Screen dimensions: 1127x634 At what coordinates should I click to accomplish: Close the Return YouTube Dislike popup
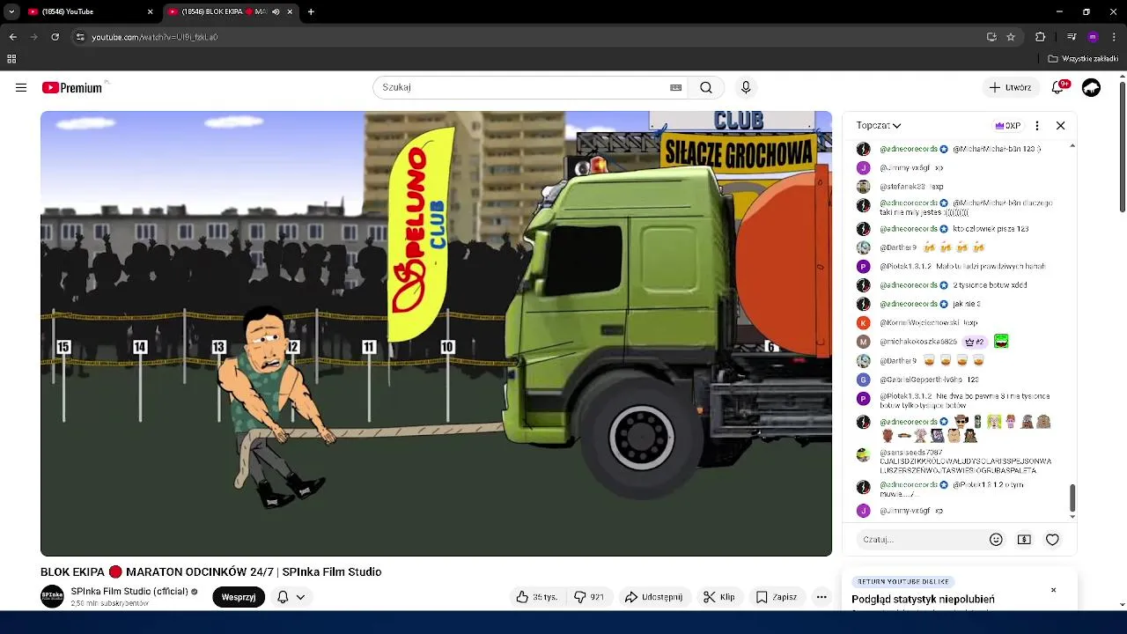1053,590
